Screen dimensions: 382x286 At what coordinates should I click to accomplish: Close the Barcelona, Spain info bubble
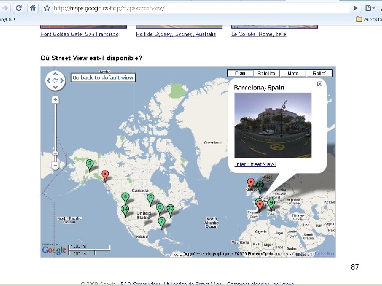click(319, 84)
